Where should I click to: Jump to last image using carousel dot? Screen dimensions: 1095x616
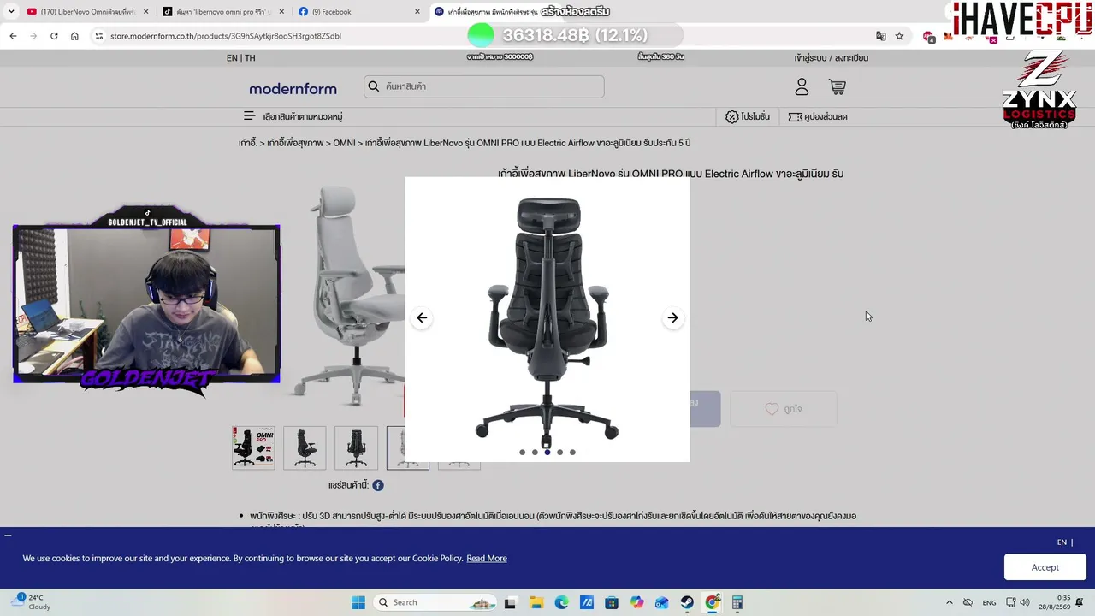pyautogui.click(x=572, y=452)
